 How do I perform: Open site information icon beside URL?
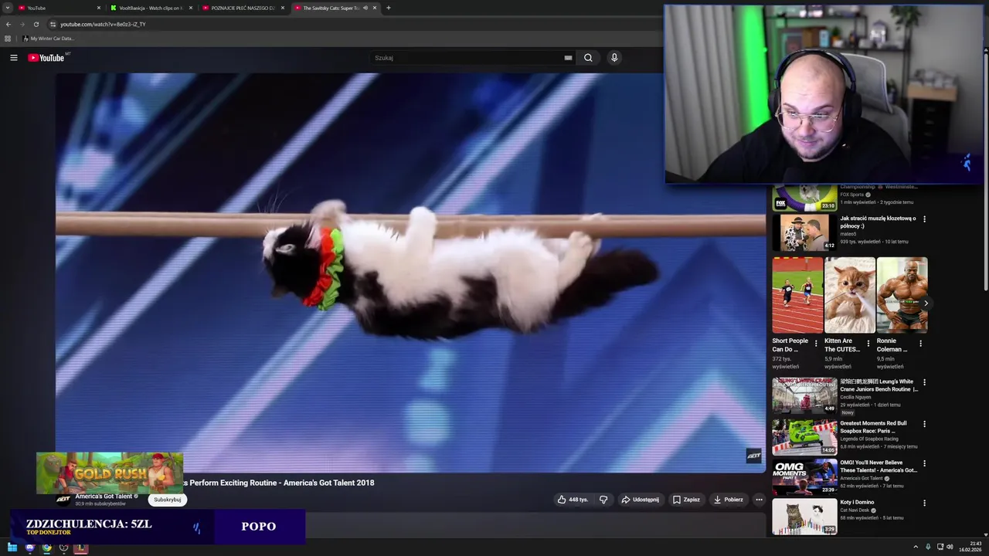pos(53,24)
